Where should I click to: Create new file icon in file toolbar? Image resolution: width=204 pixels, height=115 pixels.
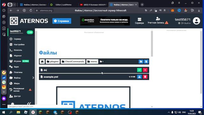click(146, 62)
